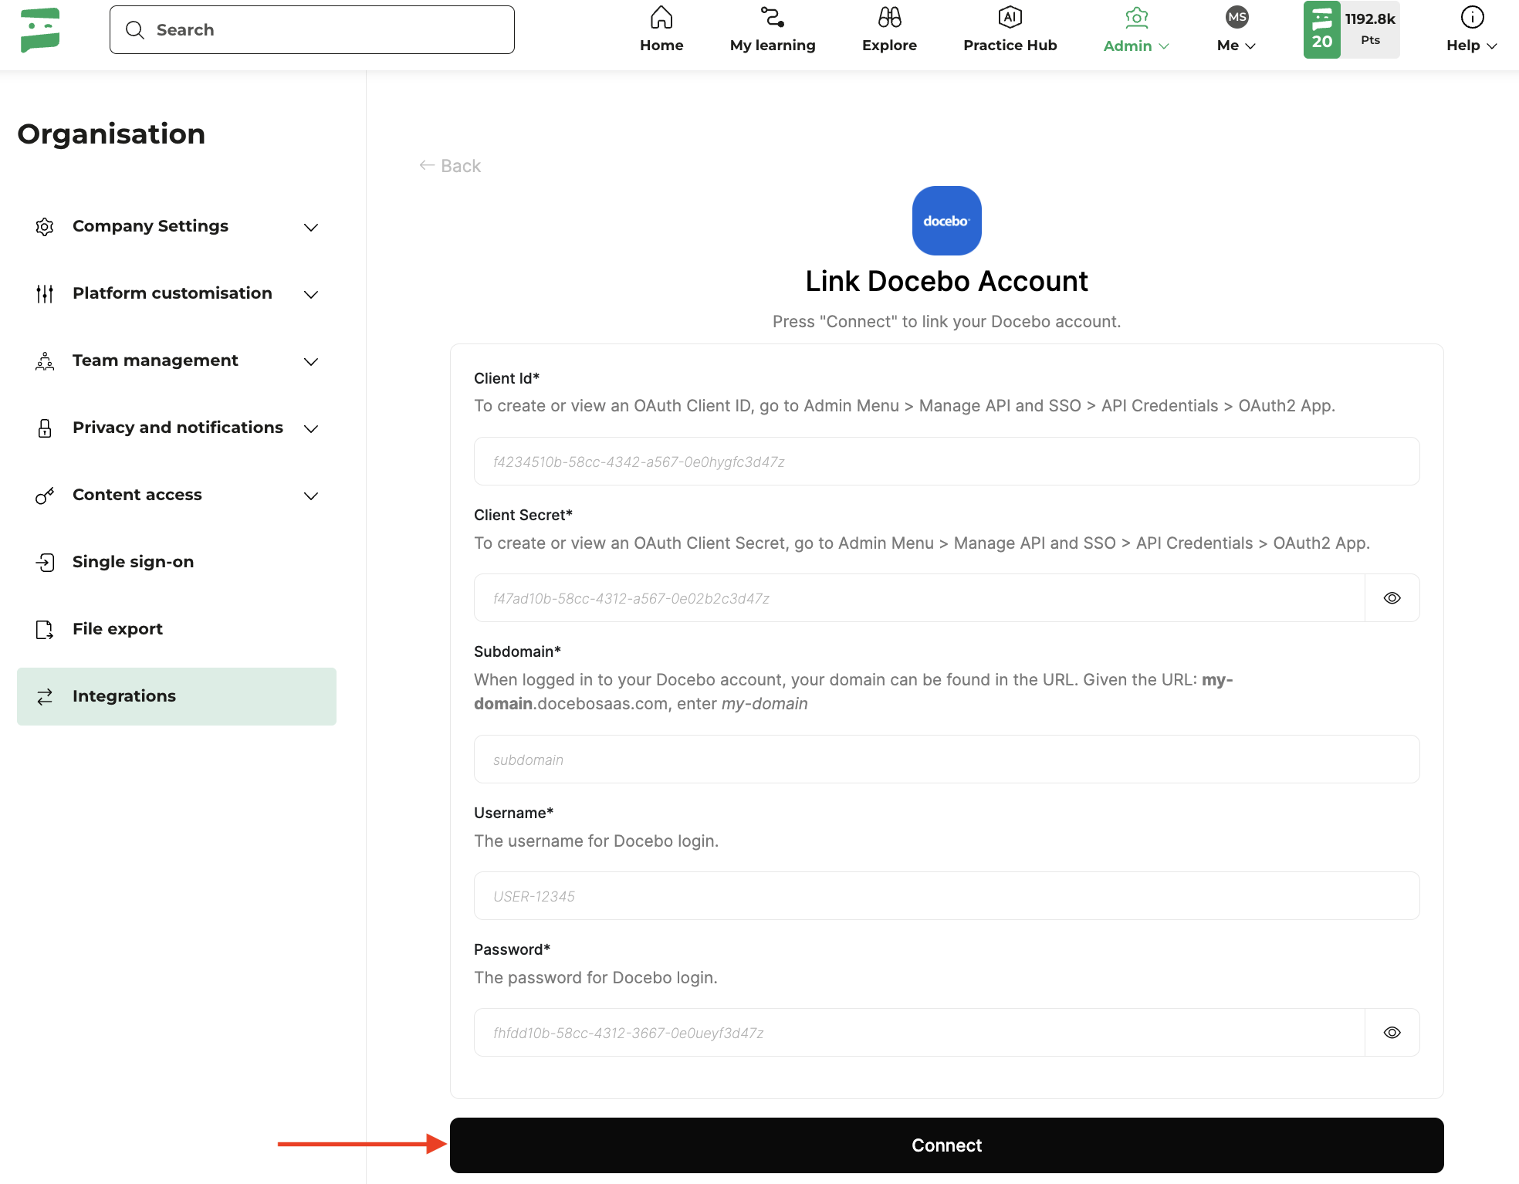Open Team management section label

[x=155, y=360]
